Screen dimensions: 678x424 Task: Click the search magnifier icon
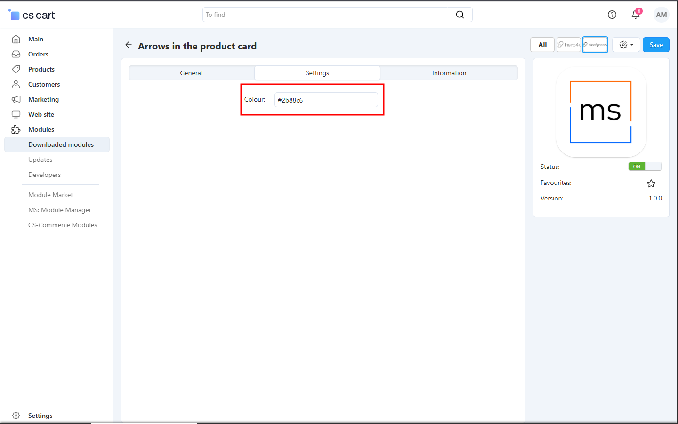pos(460,15)
